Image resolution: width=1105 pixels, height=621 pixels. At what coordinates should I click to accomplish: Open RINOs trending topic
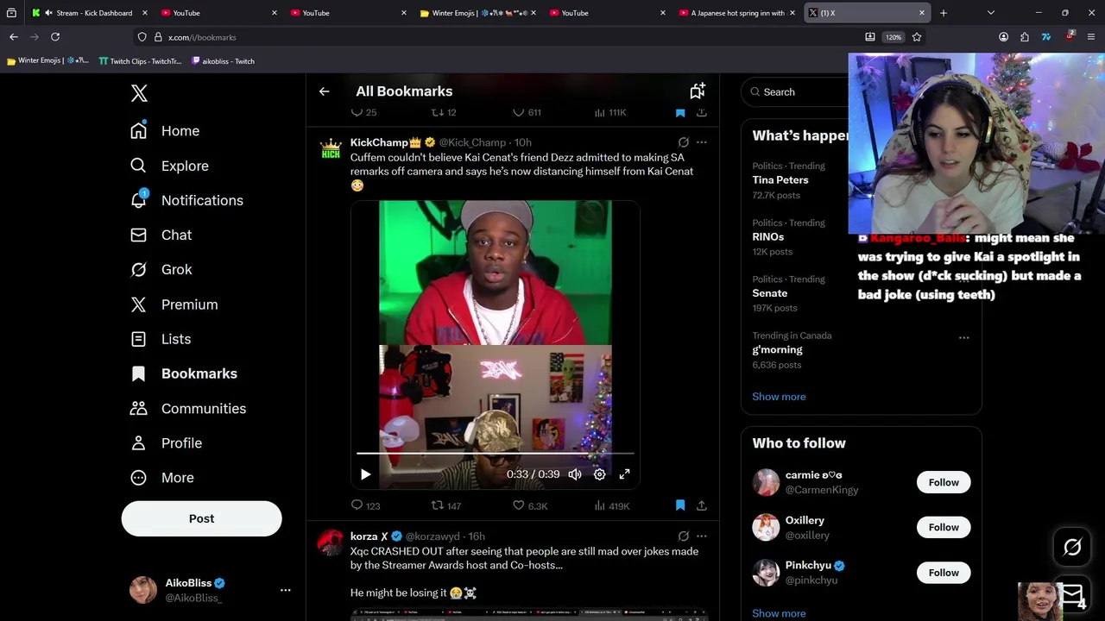tap(767, 236)
